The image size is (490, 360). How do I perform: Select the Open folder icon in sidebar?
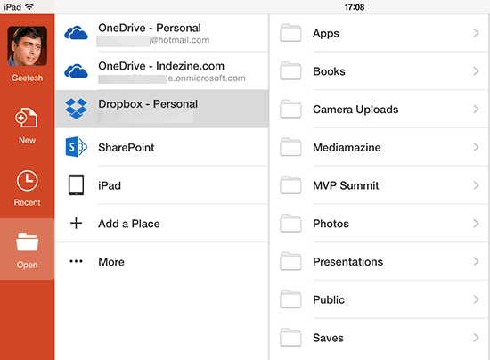tap(28, 241)
